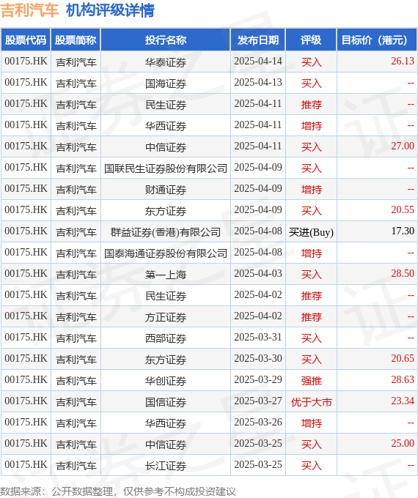Click the 买进(Buy) rating cell
Screen dimensions: 418x498
pos(311,232)
